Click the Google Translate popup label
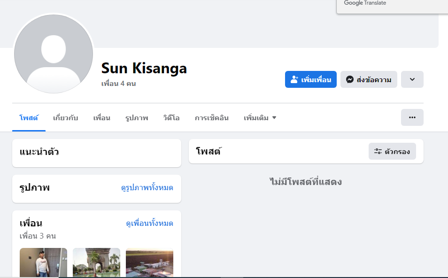 point(365,3)
